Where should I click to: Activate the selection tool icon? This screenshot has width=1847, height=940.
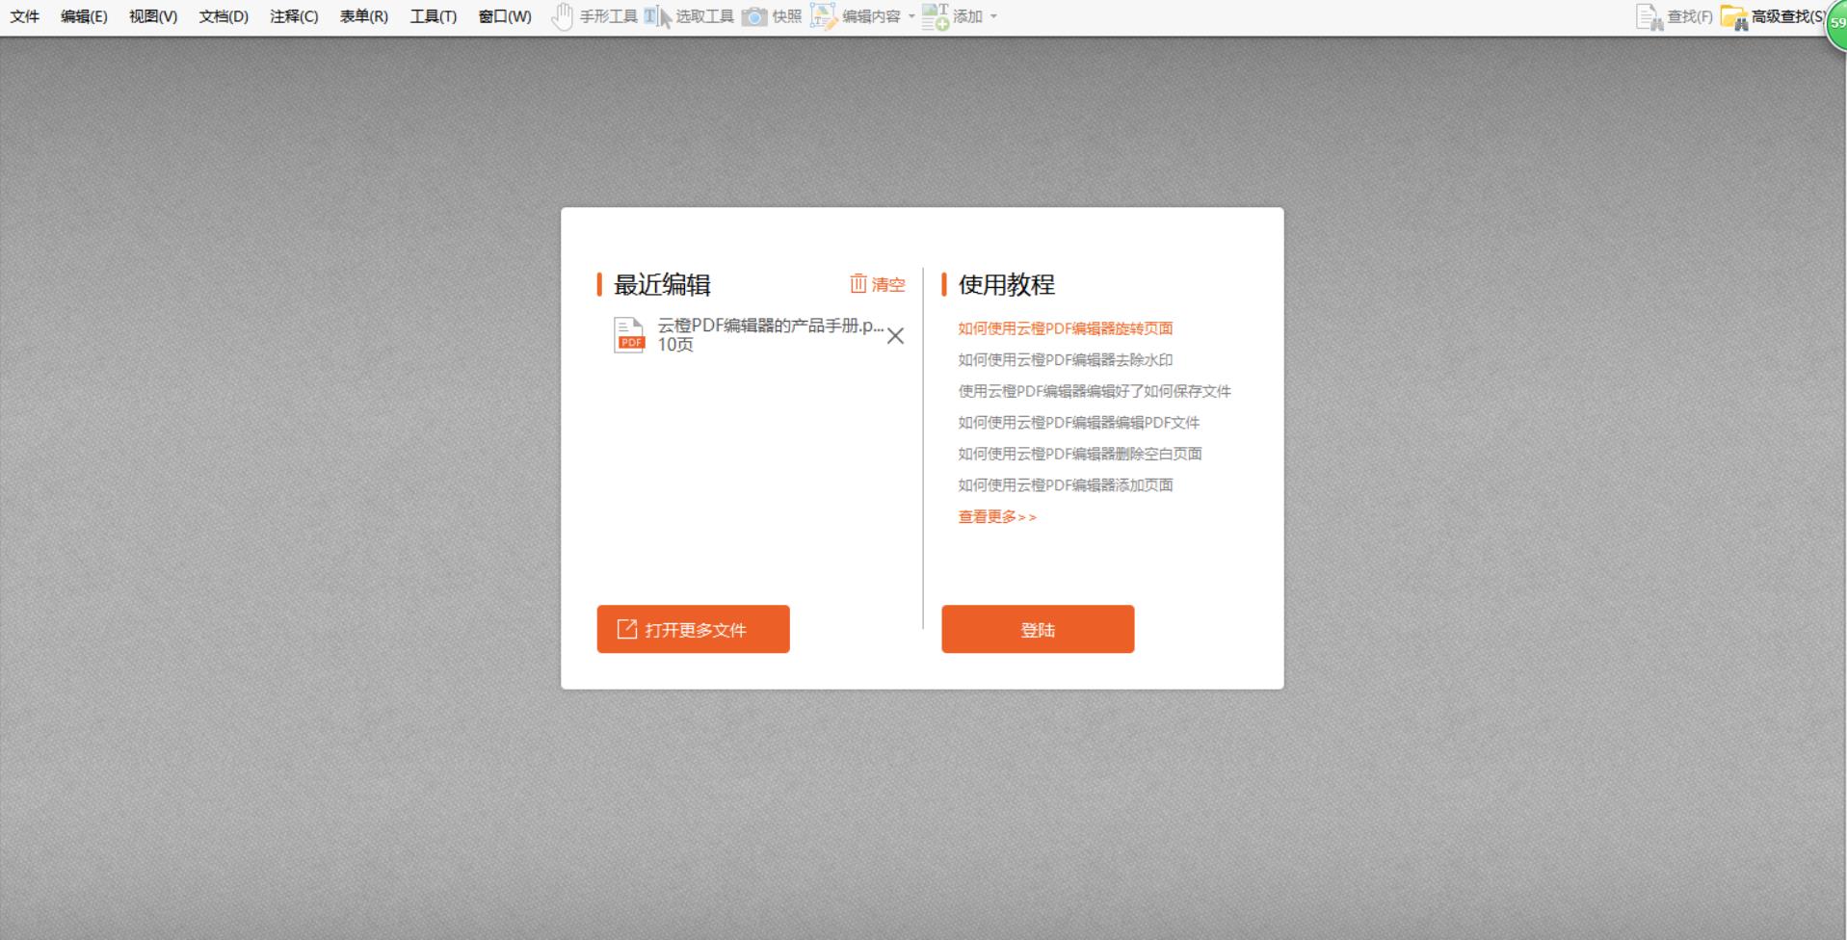658,16
